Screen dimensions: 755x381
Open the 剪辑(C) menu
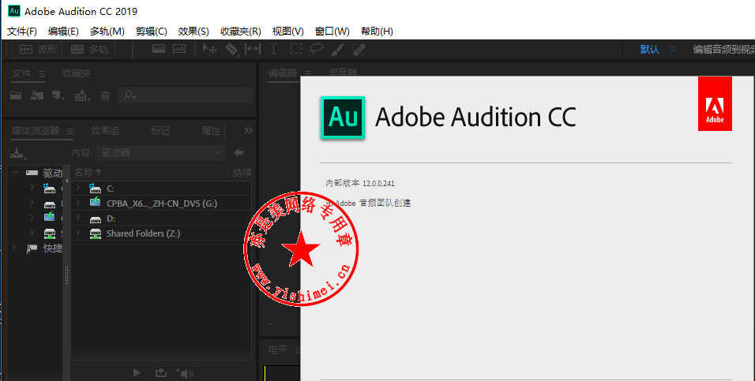point(152,32)
